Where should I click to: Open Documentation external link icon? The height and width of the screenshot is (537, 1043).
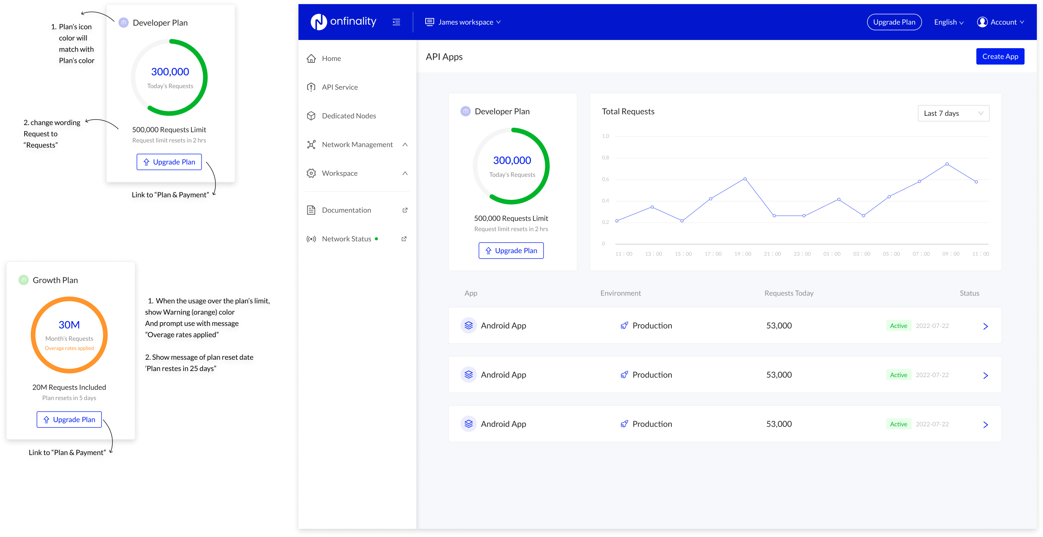pyautogui.click(x=404, y=210)
